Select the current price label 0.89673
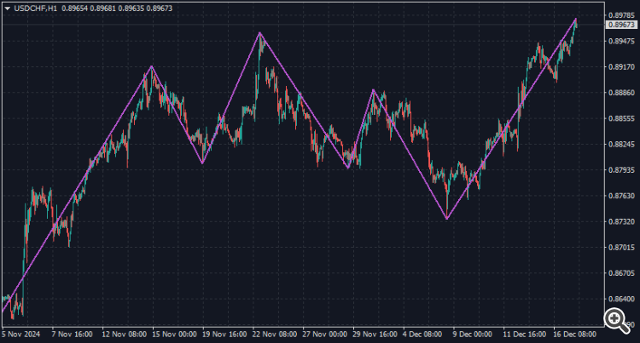 [x=621, y=25]
